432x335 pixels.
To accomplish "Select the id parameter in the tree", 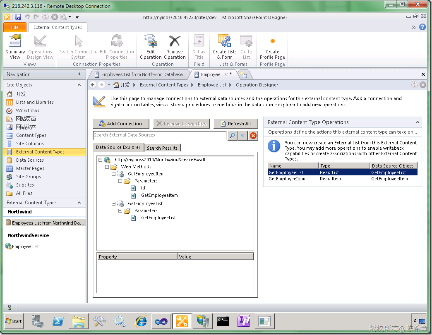I will coord(143,188).
